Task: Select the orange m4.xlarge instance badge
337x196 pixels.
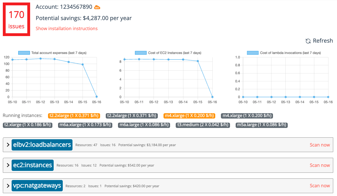Action: (190, 116)
